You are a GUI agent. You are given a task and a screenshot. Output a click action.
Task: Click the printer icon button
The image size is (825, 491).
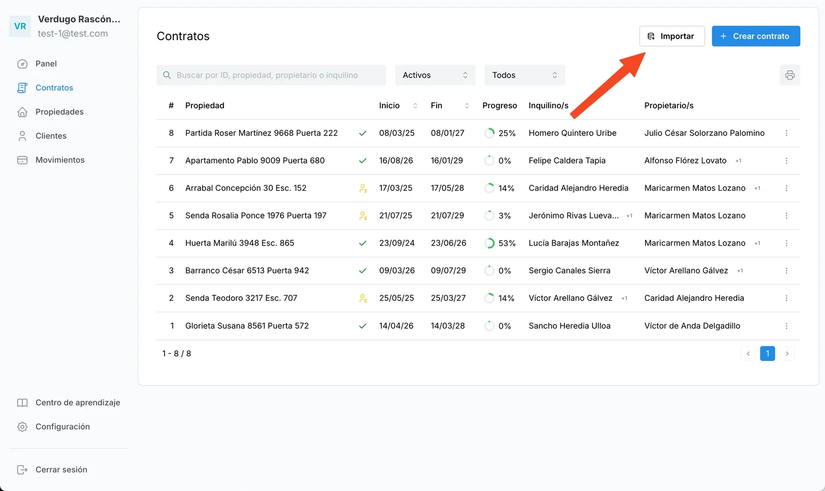click(790, 75)
